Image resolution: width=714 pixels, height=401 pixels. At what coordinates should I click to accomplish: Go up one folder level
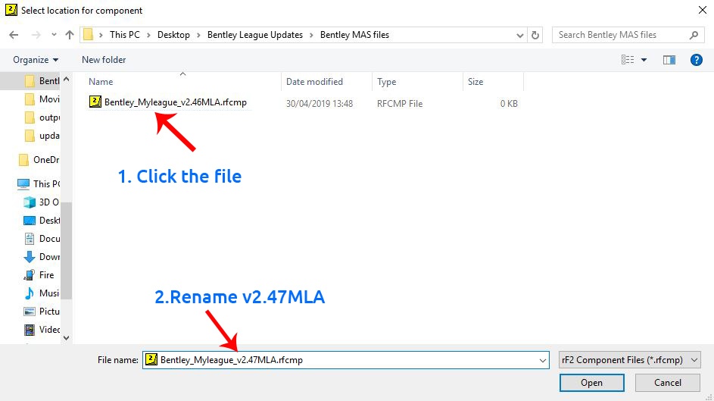(x=69, y=35)
